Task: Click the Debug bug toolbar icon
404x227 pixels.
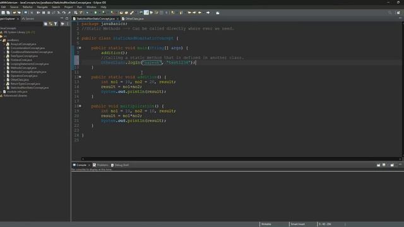Action: point(88,13)
